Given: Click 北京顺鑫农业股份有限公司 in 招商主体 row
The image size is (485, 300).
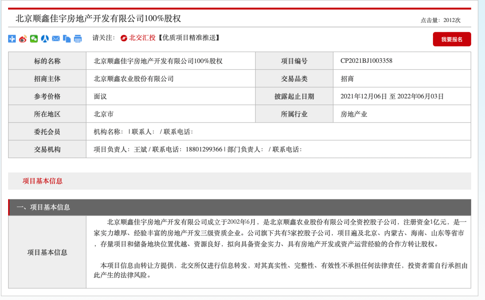Looking at the screenshot, I should (x=134, y=79).
